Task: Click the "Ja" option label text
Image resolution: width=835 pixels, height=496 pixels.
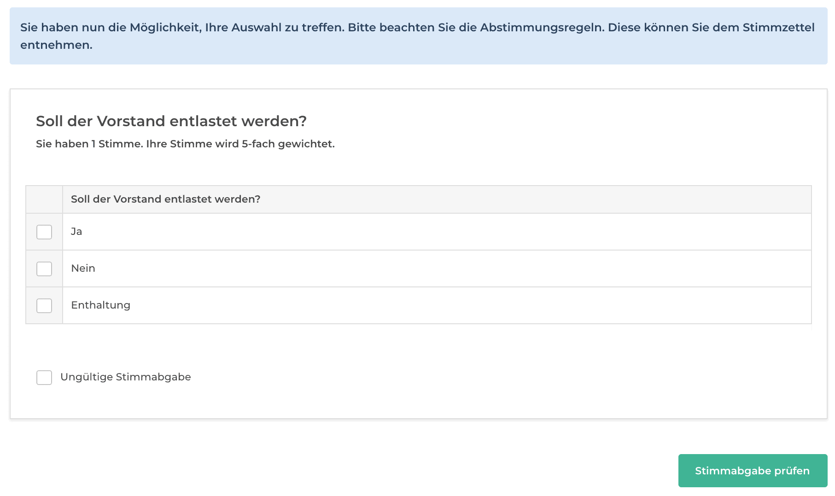Action: click(76, 232)
